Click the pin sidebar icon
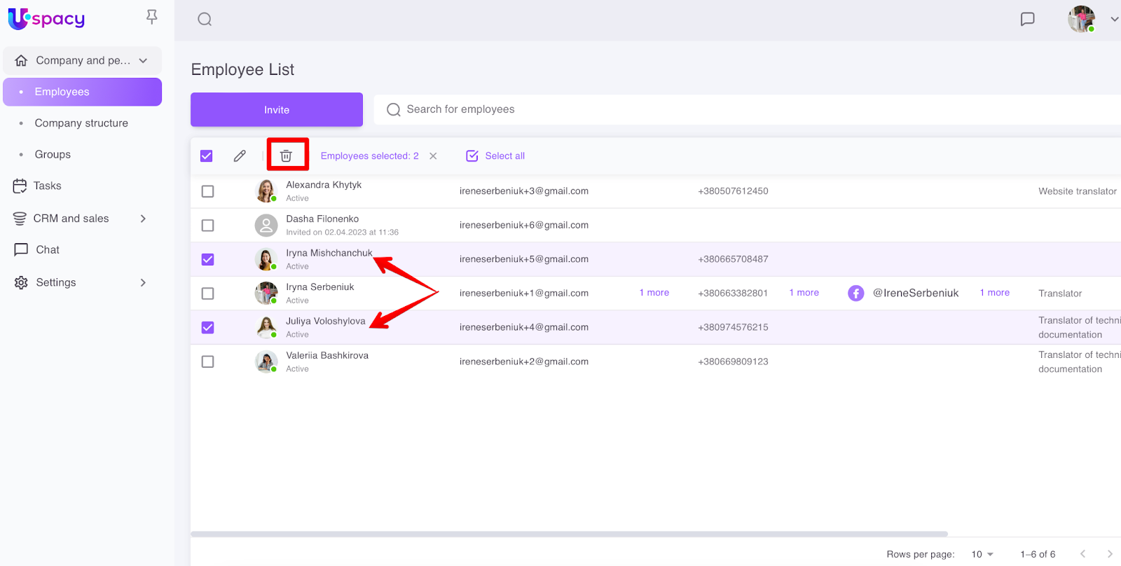Viewport: 1121px width, 566px height. [x=151, y=17]
